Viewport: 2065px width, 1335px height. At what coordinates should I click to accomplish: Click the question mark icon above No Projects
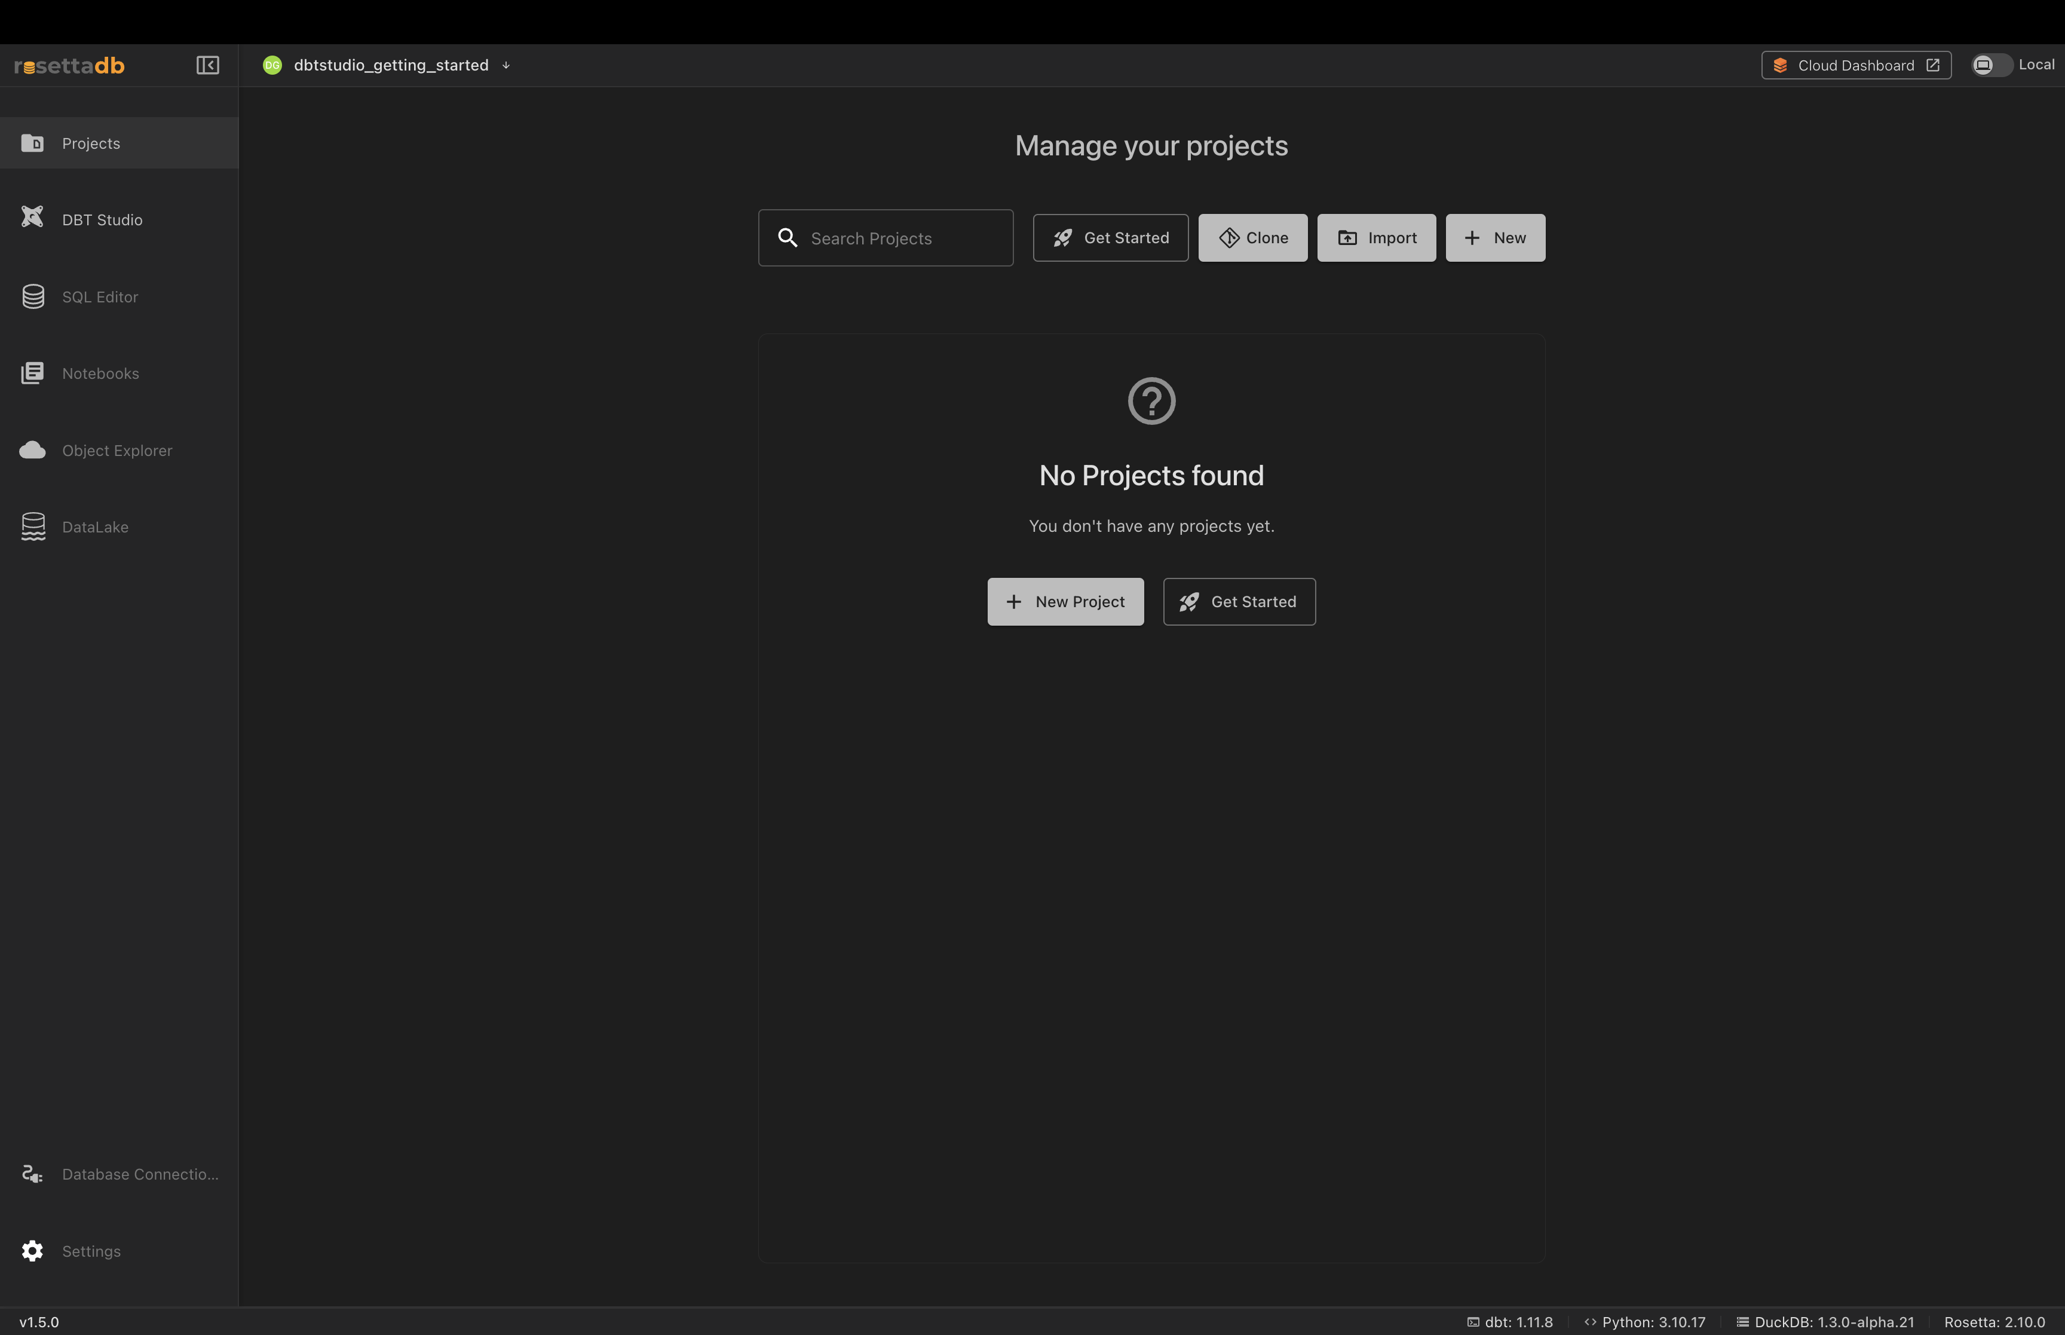[x=1151, y=400]
